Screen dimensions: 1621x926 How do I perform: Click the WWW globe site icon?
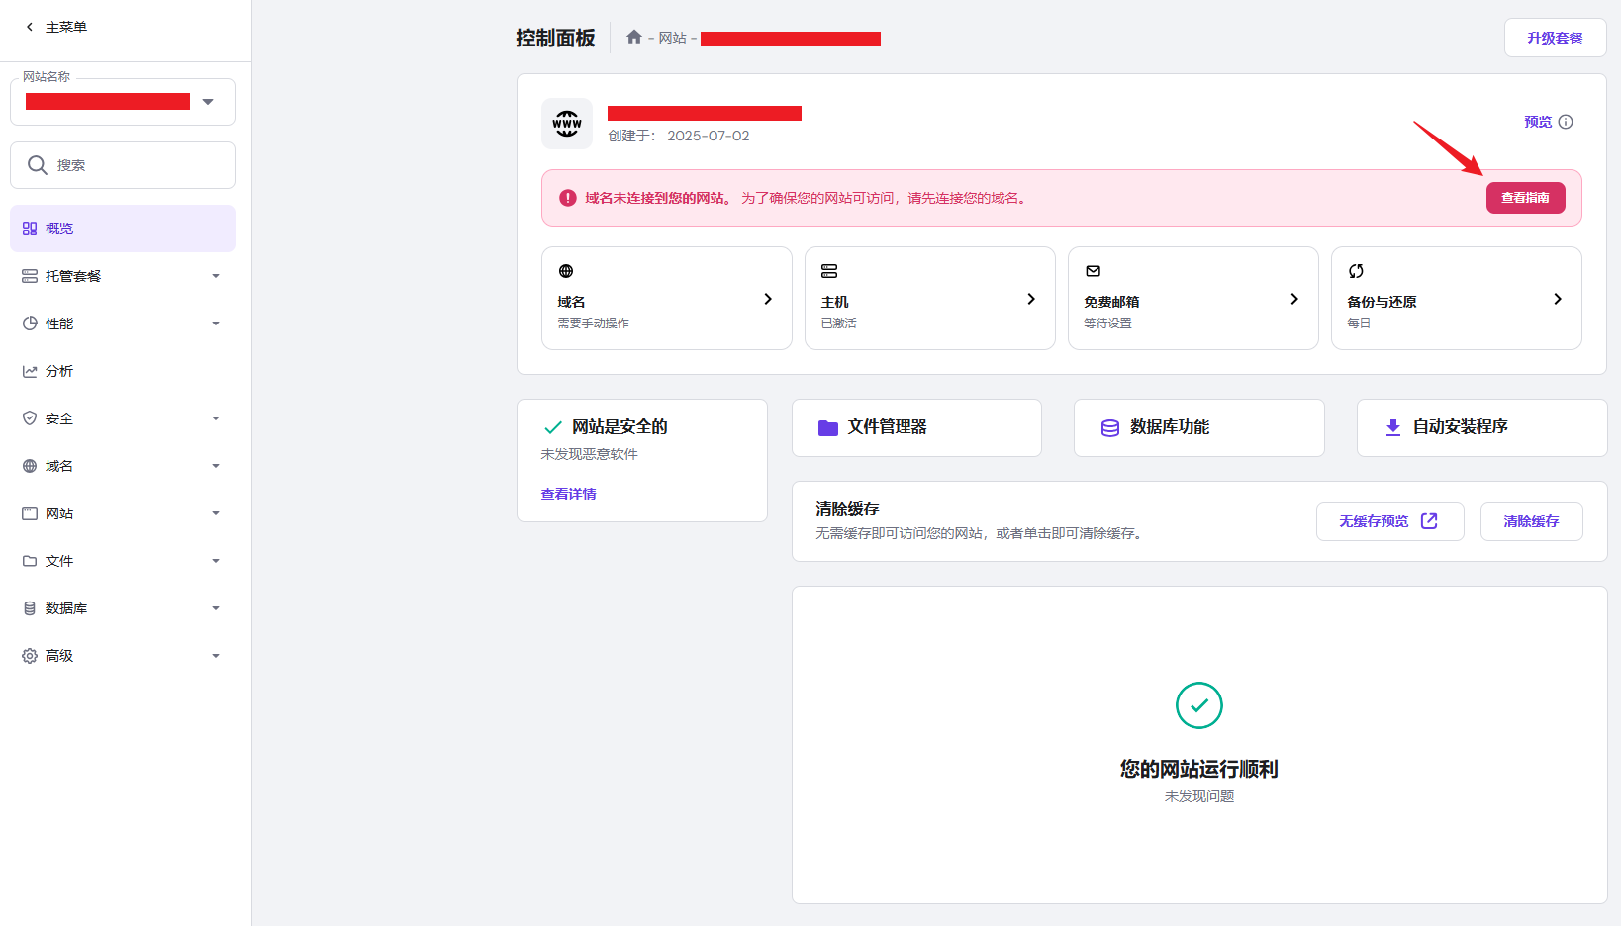[567, 124]
